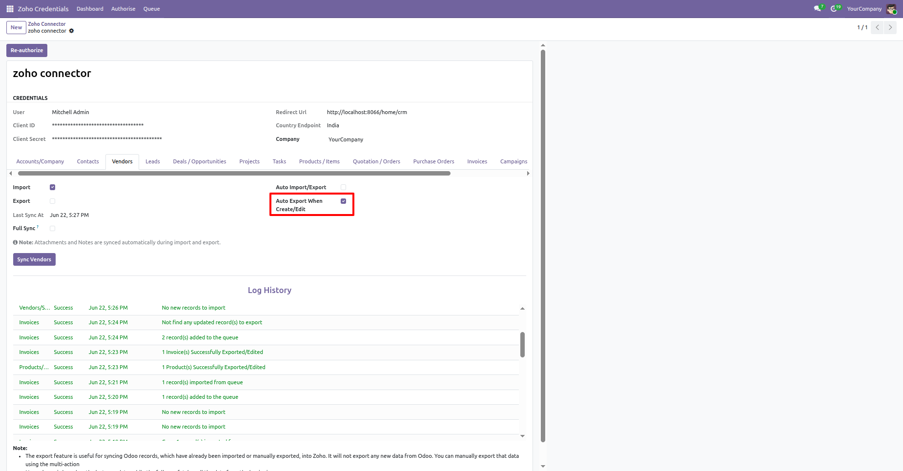Open the Dashboard menu
This screenshot has height=471, width=903.
pos(90,9)
